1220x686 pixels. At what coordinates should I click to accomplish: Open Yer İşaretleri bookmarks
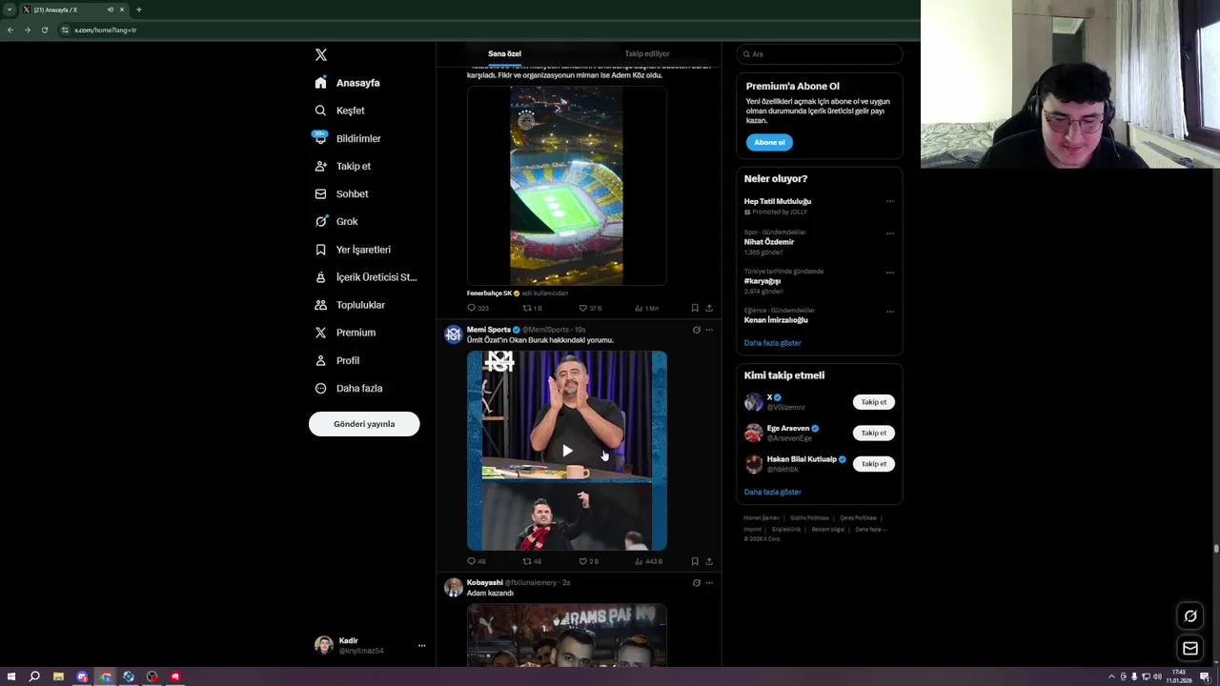point(353,250)
